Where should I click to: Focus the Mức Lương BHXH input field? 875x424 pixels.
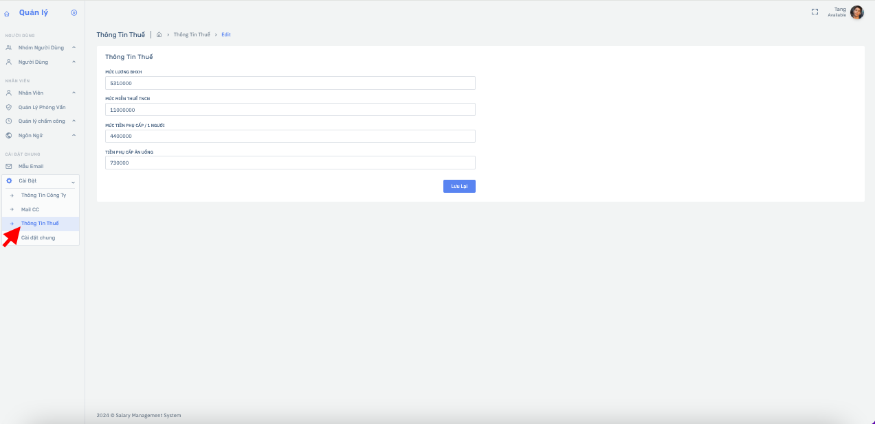click(x=290, y=83)
